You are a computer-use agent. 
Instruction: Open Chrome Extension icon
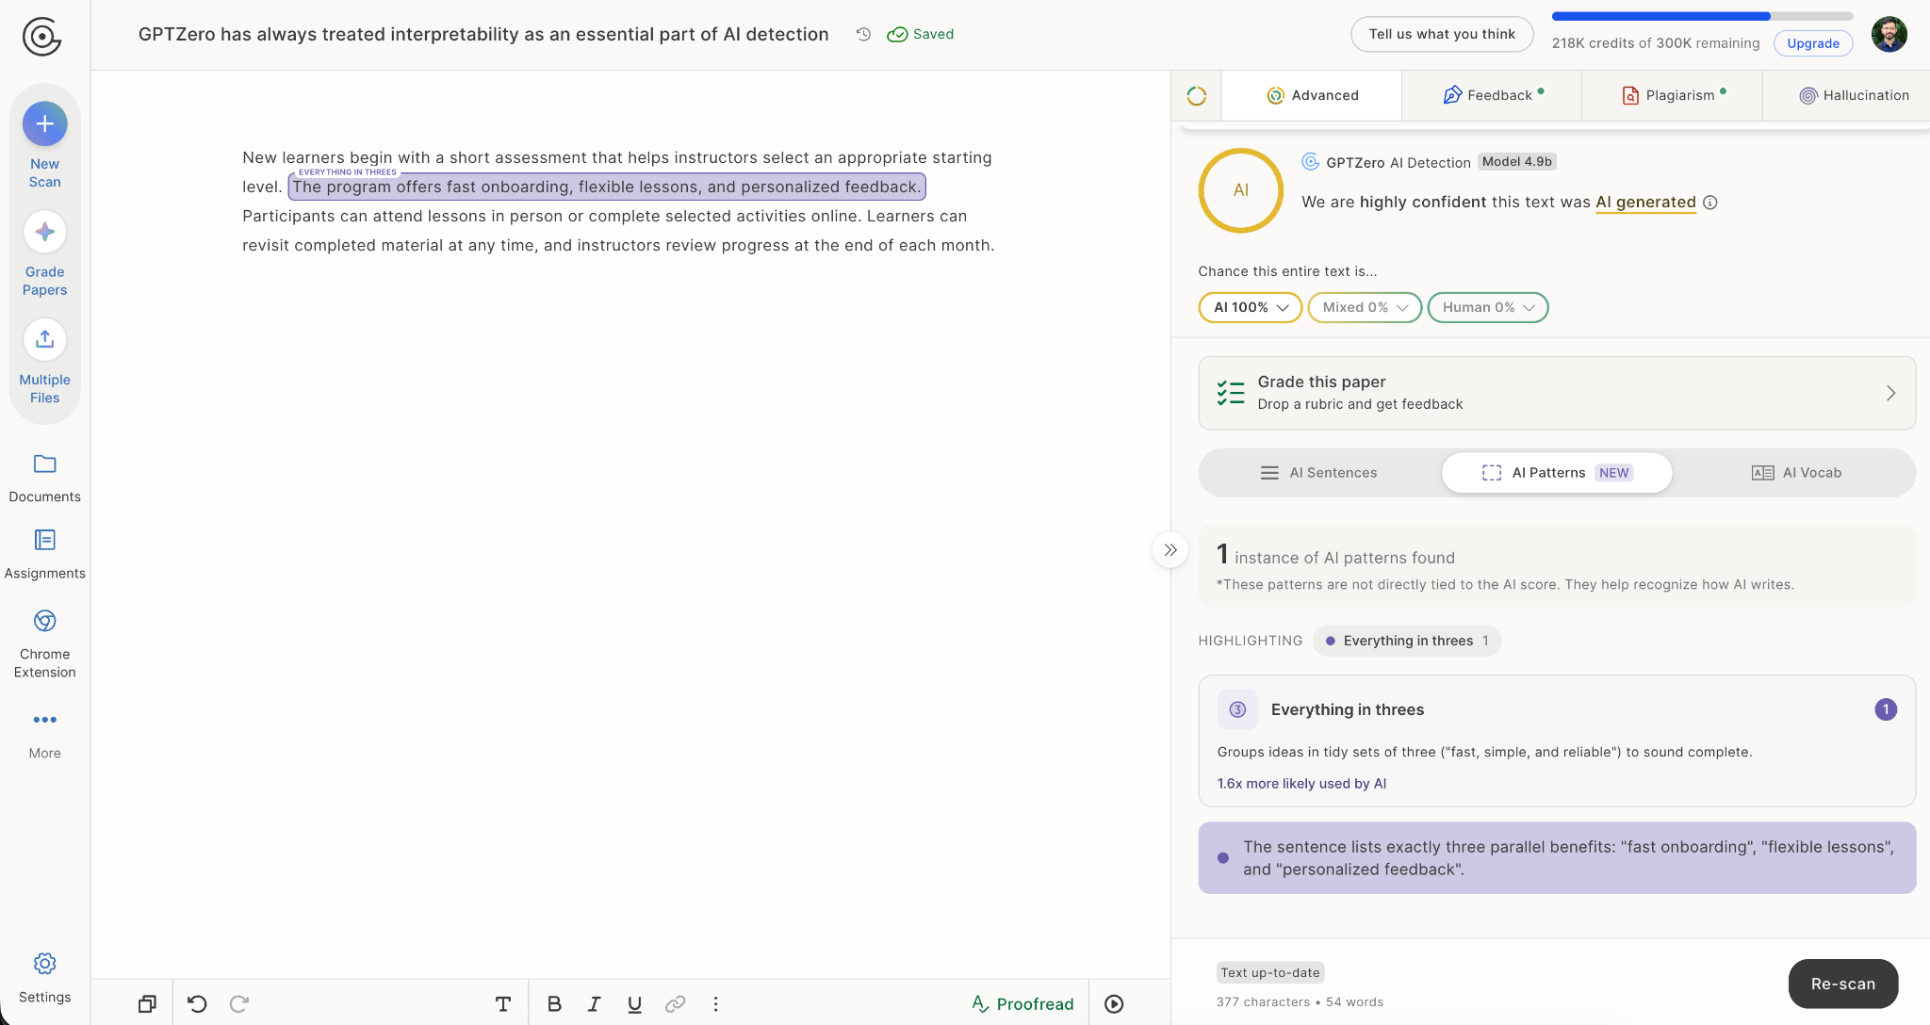point(44,621)
